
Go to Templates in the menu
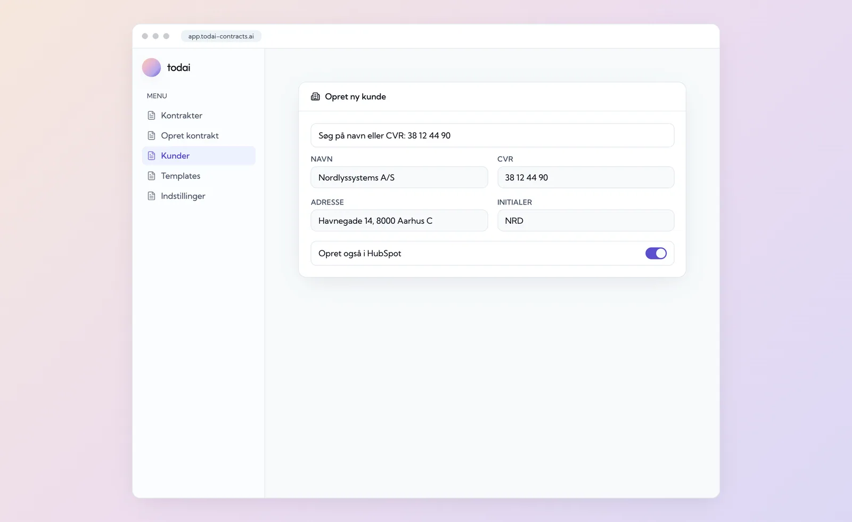(x=199, y=176)
